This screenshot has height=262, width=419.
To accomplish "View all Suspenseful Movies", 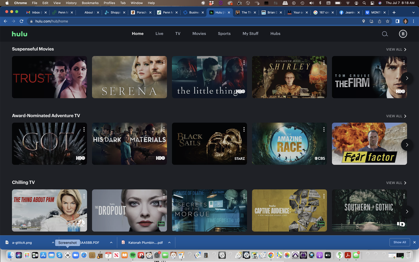I will (x=396, y=49).
